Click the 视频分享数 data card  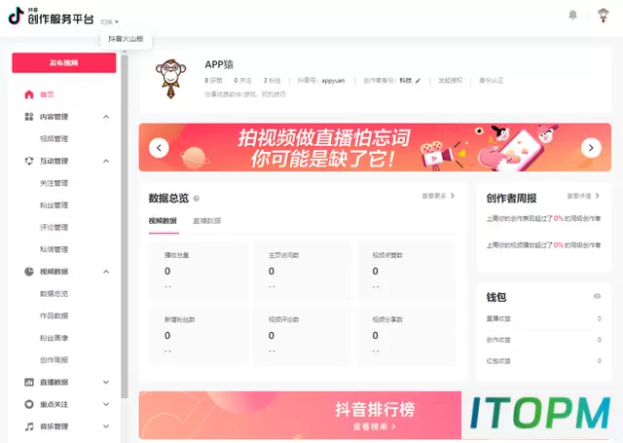coord(407,336)
